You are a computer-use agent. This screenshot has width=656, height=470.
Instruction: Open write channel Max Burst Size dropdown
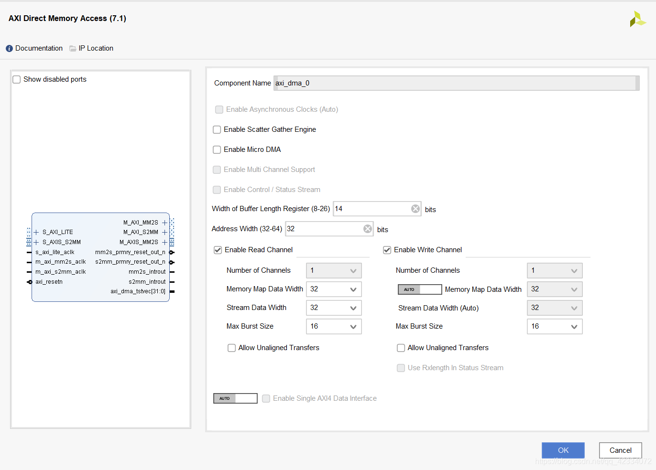tap(555, 326)
